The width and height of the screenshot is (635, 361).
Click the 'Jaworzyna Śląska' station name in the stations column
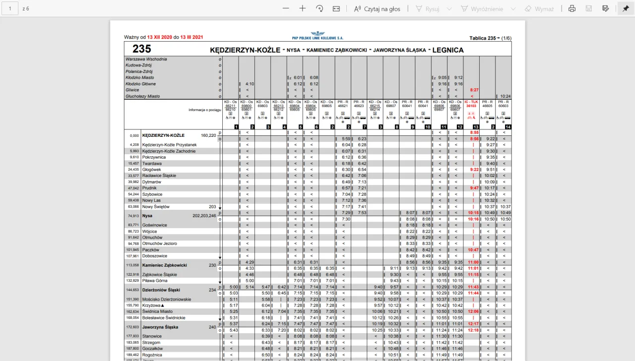point(159,327)
